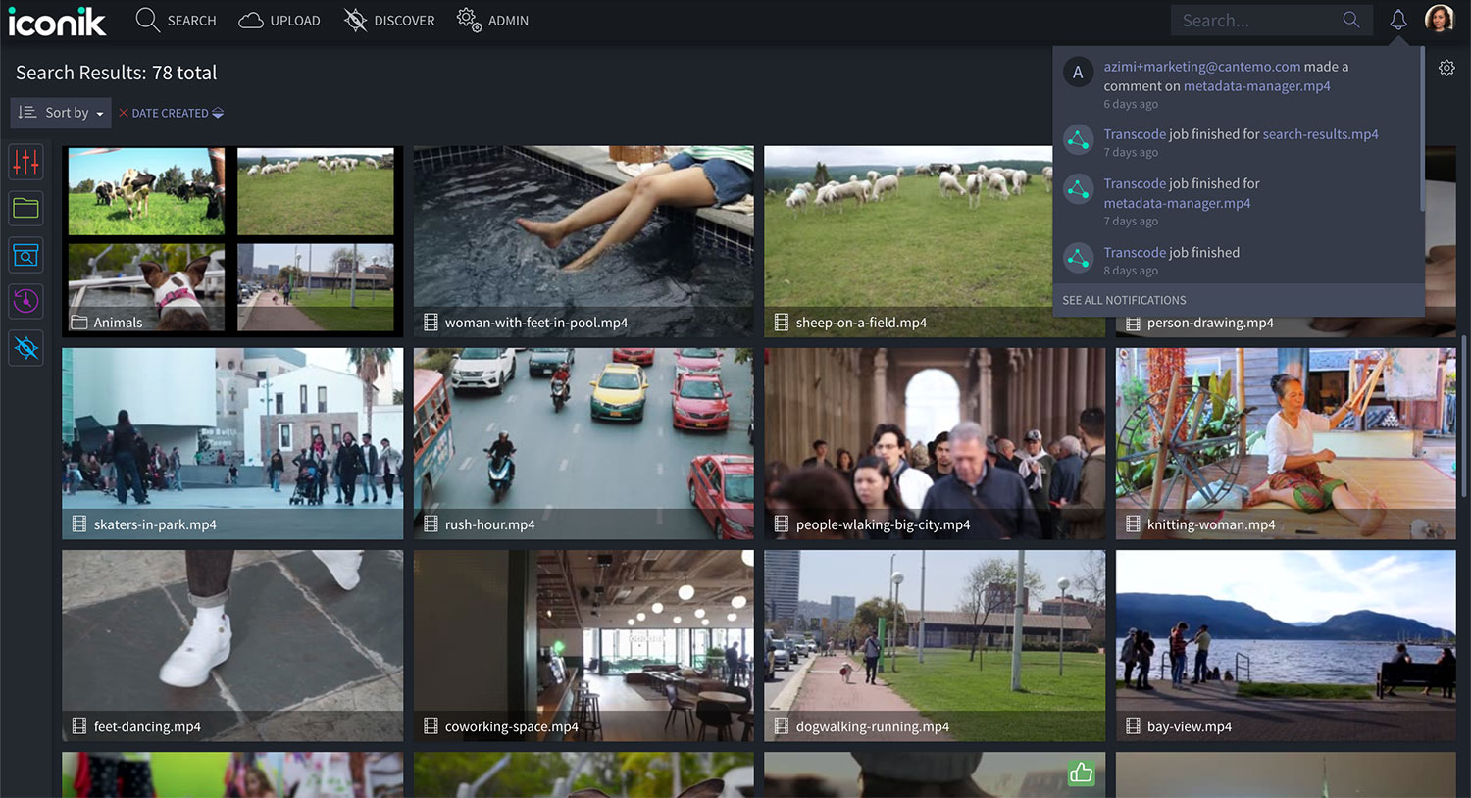Click the film icon on dogwalking-running.mp4

click(782, 726)
